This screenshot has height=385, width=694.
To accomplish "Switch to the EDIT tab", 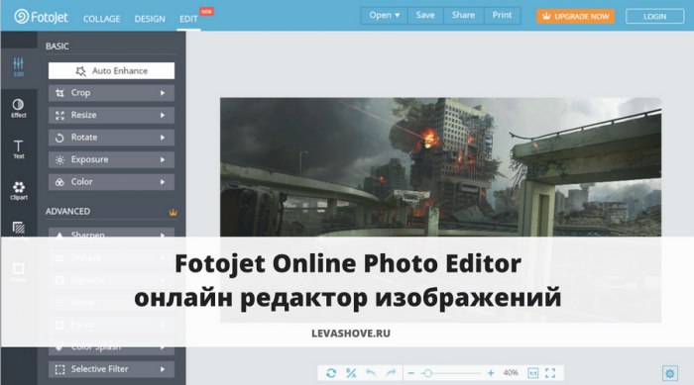I will click(x=188, y=19).
